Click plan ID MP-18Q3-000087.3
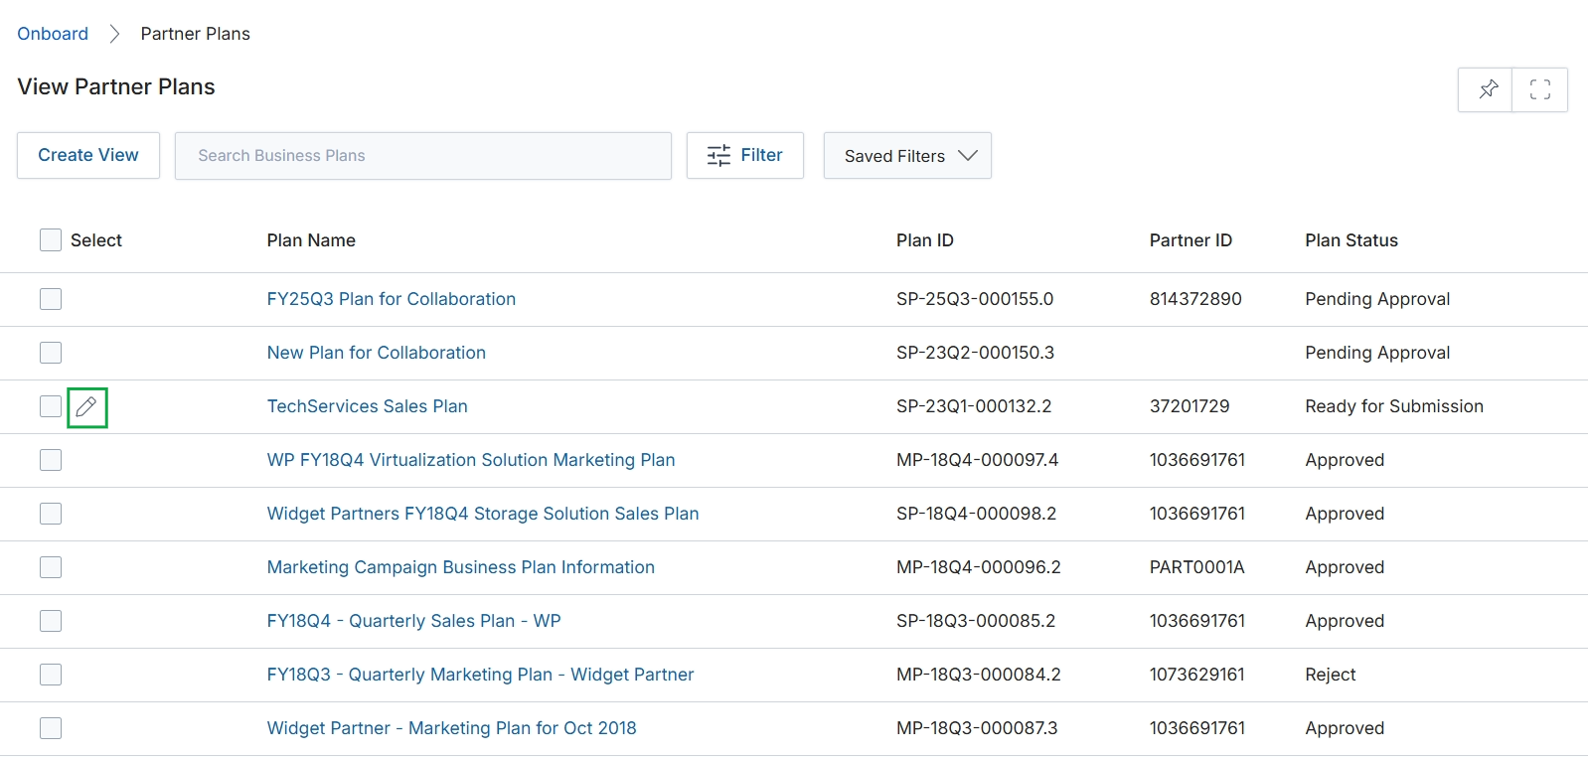 coord(977,728)
